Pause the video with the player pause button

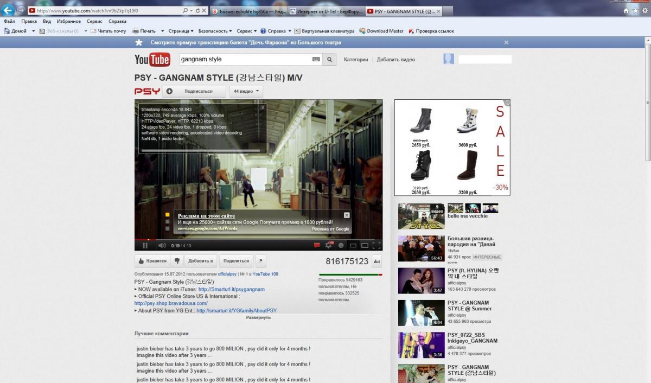pyautogui.click(x=145, y=246)
